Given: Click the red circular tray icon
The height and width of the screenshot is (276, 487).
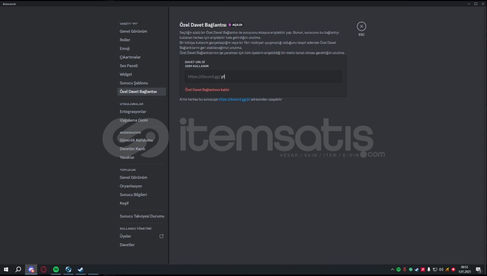Looking at the screenshot, I should (x=453, y=269).
